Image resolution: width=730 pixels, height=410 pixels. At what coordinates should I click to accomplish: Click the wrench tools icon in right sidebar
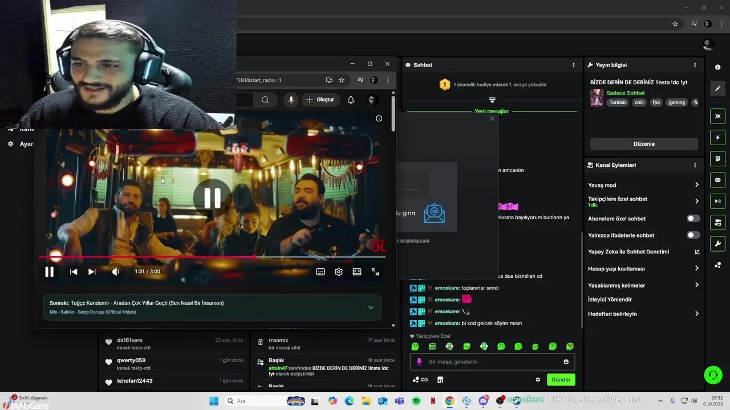pyautogui.click(x=717, y=244)
